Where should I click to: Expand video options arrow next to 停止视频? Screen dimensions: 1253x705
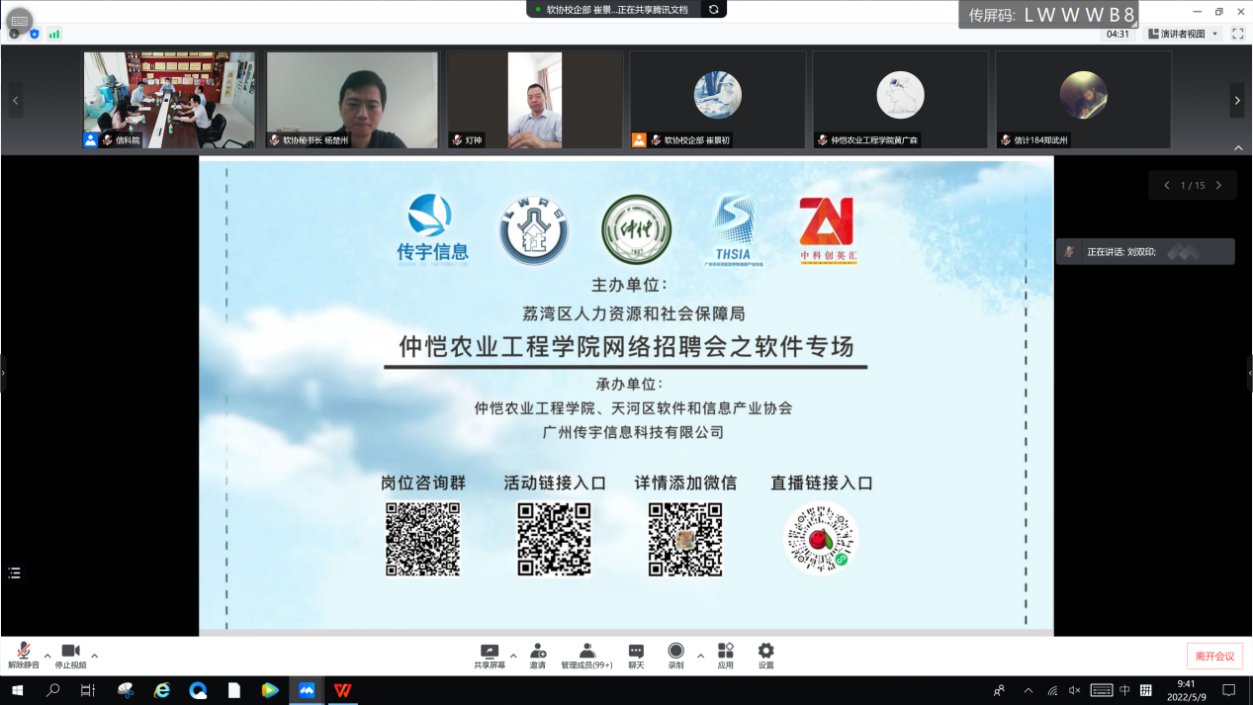95,656
